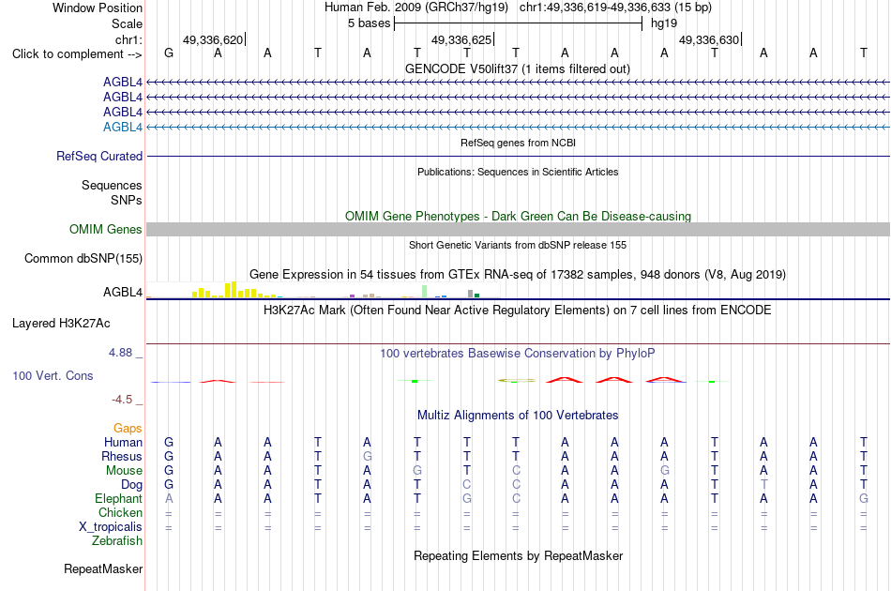Click 'Click to complement -->' label

click(x=77, y=54)
